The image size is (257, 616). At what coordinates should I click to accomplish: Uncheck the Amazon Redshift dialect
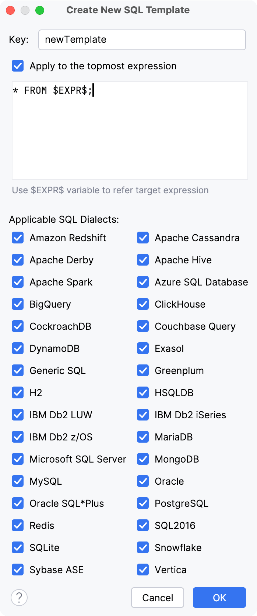(17, 238)
